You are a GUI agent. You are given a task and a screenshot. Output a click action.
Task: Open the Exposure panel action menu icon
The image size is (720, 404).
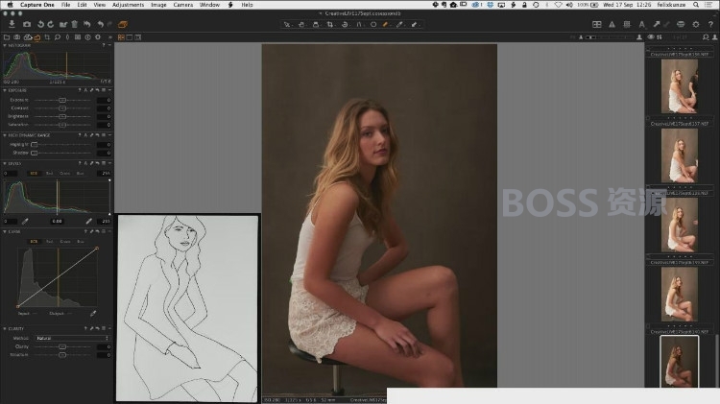click(x=104, y=90)
